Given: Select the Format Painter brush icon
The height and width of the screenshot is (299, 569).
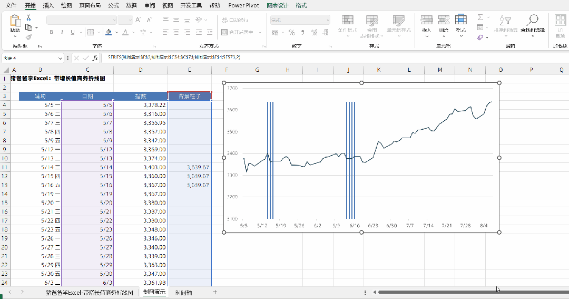Looking at the screenshot, I should point(28,37).
